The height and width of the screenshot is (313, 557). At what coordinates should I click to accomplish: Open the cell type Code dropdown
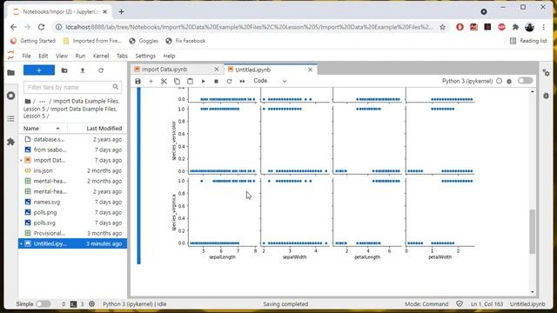click(x=270, y=81)
